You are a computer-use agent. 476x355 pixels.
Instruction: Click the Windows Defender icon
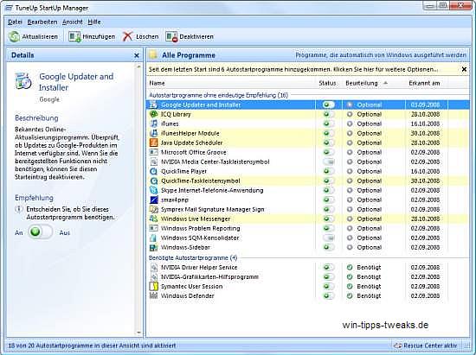[154, 296]
